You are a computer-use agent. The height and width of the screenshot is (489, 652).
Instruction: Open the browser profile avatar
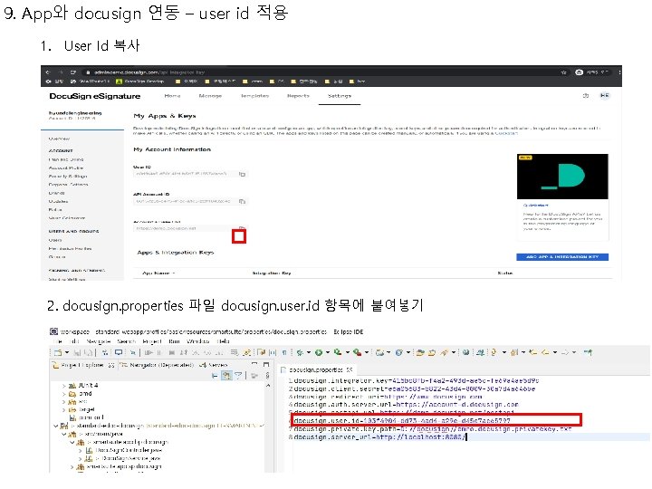point(580,72)
